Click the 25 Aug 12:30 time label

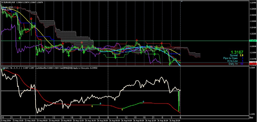(x=78, y=120)
